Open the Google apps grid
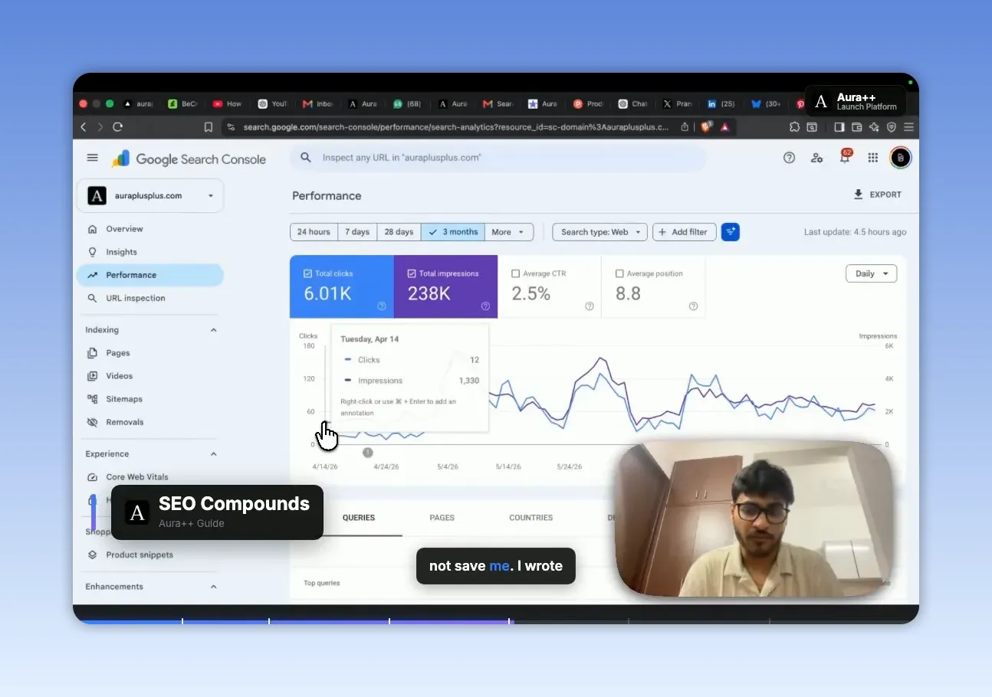 872,158
